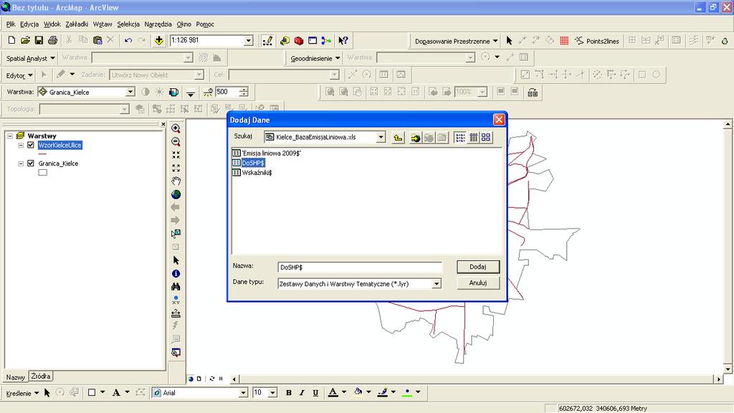Click the fill color bucket swatch

pos(358,393)
